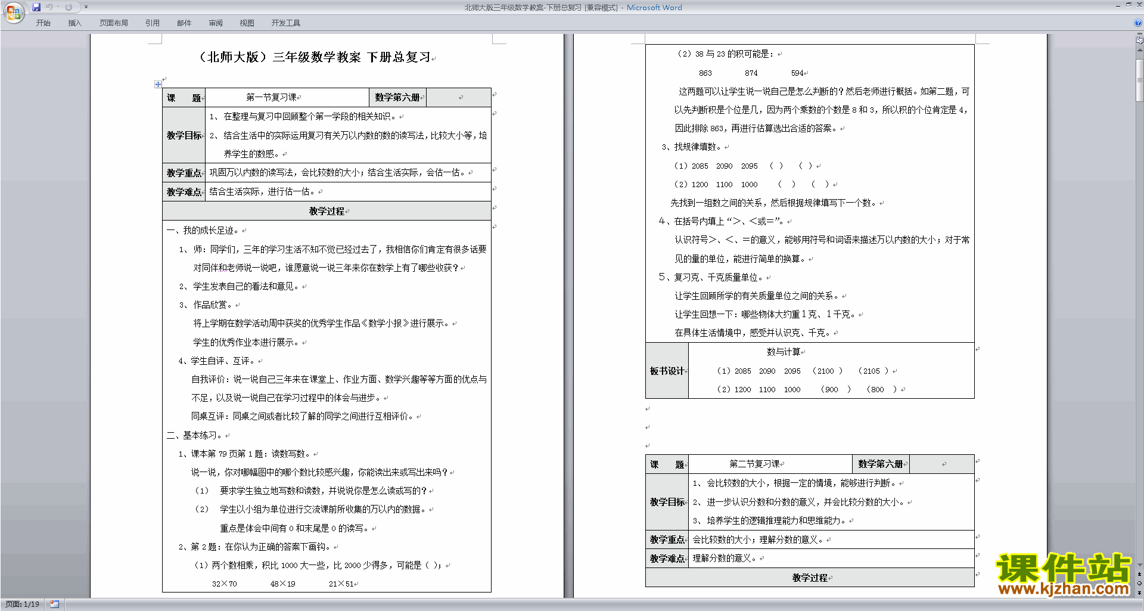
Task: Open the Undo history dropdown arrow
Action: [58, 7]
